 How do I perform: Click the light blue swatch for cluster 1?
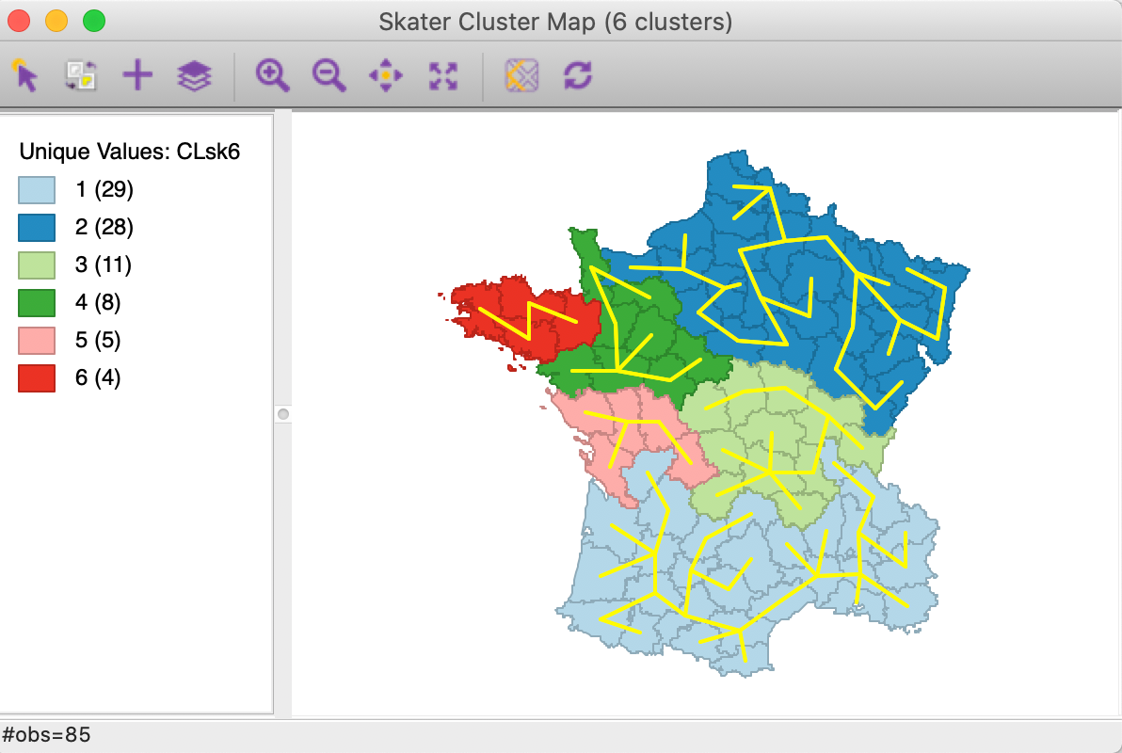coord(37,190)
